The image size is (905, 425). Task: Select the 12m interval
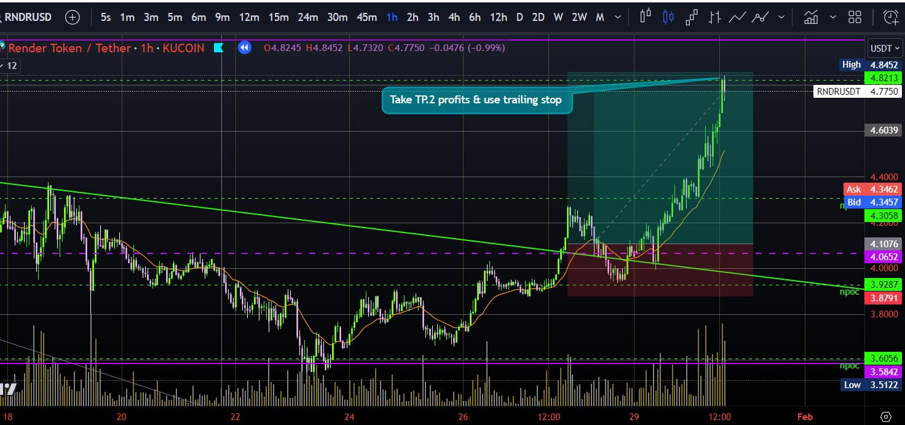[x=249, y=17]
